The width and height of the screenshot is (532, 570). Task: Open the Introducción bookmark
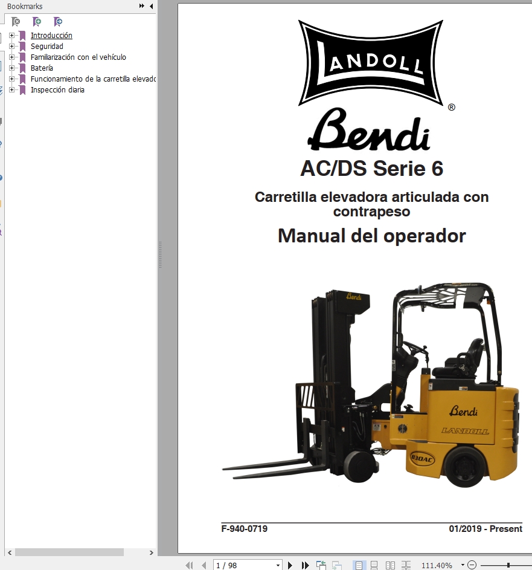point(51,35)
